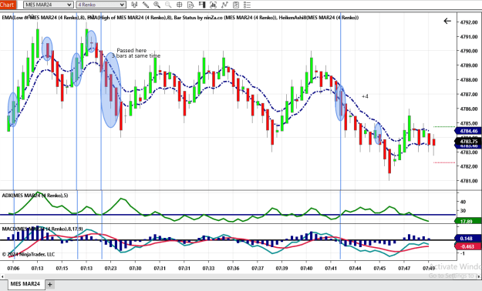Screen dimensions: 482x291
Task: Click the 07:06 time axis label
Action: pyautogui.click(x=13, y=268)
